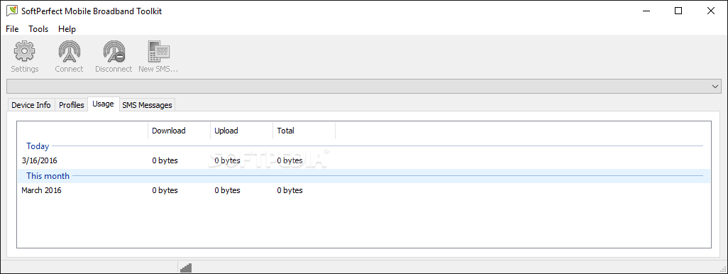Select the This month group header
This screenshot has width=728, height=274.
click(x=364, y=175)
